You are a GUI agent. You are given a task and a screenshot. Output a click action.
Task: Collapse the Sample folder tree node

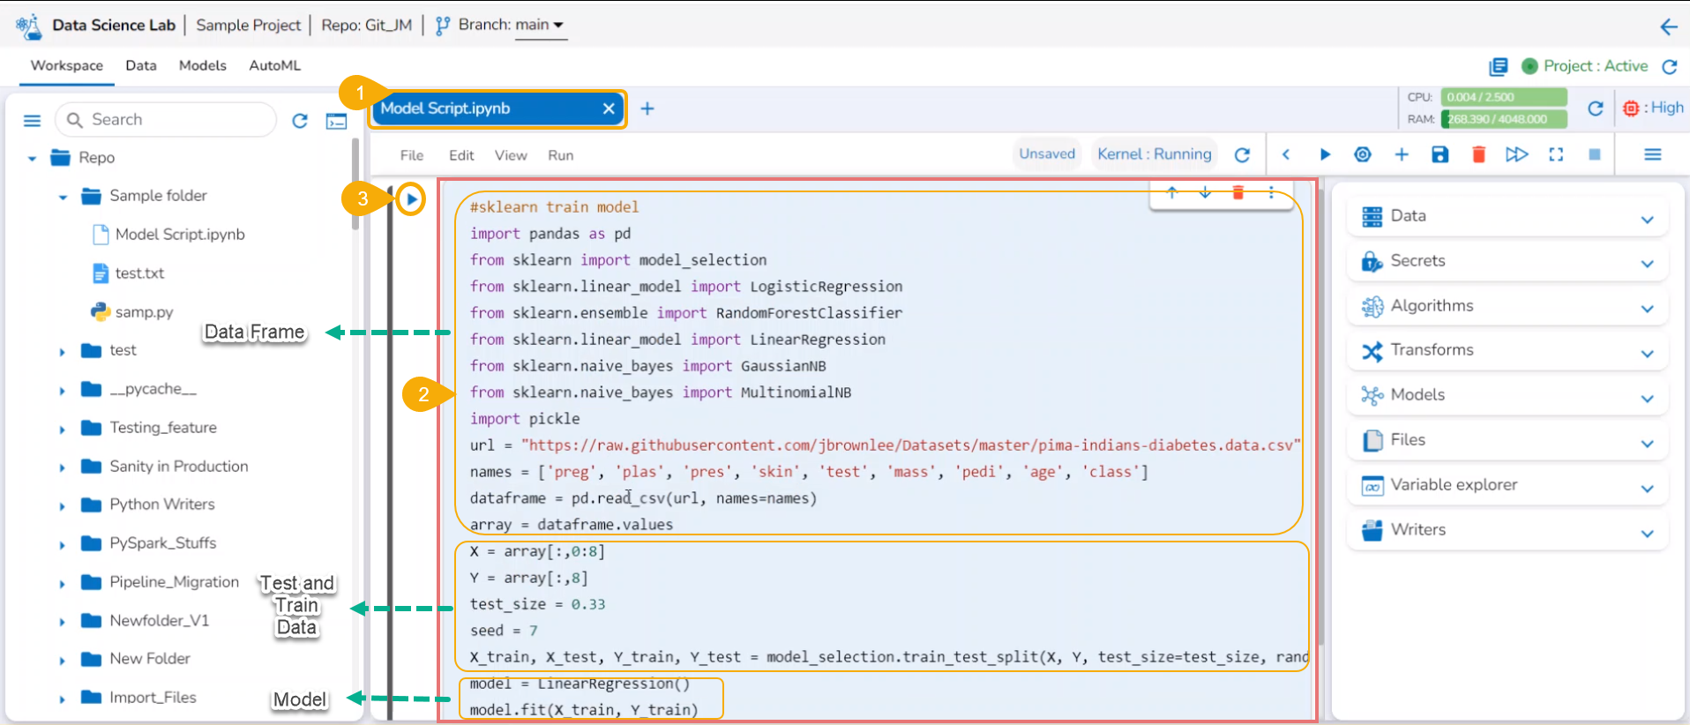(x=63, y=197)
